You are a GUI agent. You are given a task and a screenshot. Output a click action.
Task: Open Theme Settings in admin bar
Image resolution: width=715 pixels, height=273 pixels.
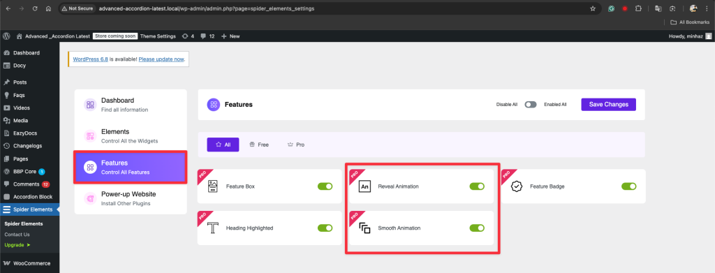[158, 36]
